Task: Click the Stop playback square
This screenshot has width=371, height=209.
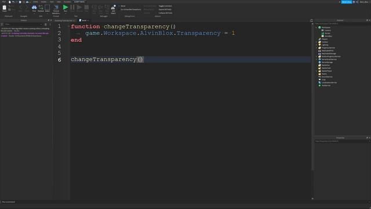Action: pyautogui.click(x=86, y=8)
